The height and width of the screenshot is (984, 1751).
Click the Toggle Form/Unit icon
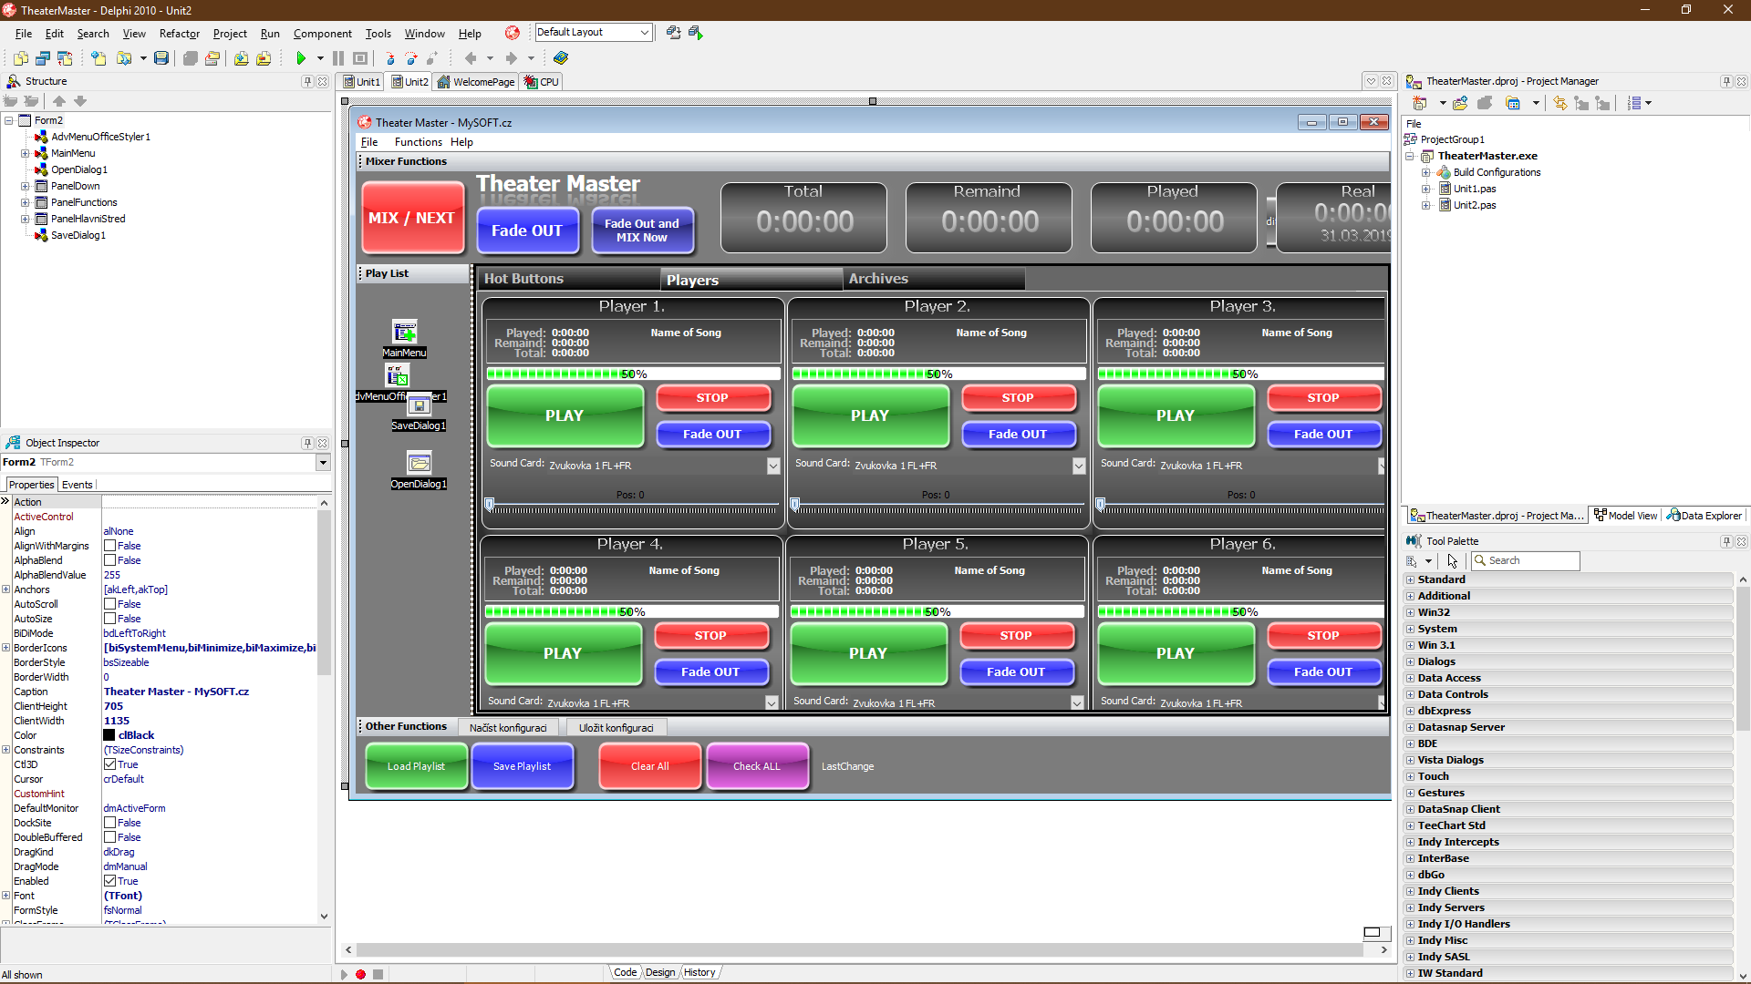point(65,58)
